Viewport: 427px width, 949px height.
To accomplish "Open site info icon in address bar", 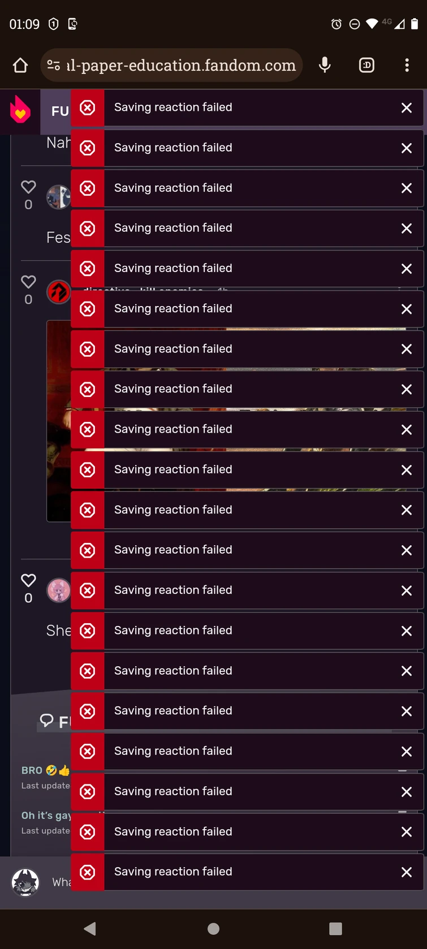I will [54, 66].
